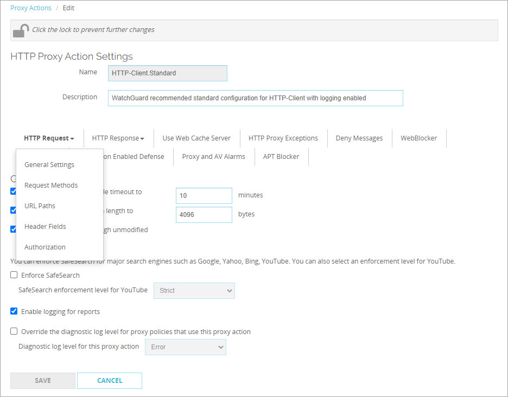Image resolution: width=508 pixels, height=397 pixels.
Task: Open the APT Blocker tab
Action: 281,156
